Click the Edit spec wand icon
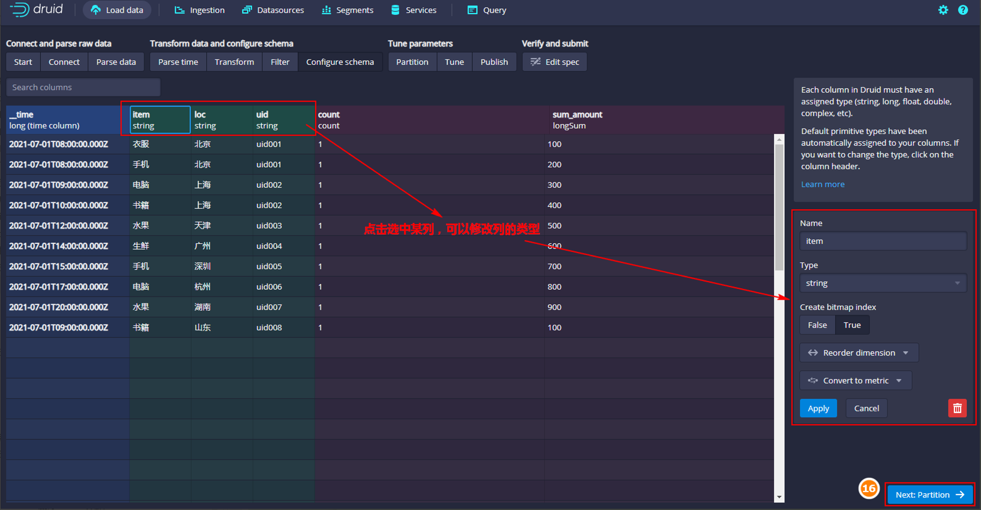 [535, 62]
